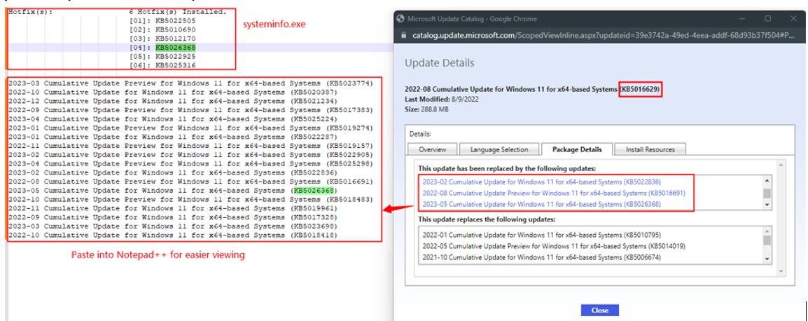The height and width of the screenshot is (321, 808).
Task: Click the Update Details heading
Action: coord(440,63)
